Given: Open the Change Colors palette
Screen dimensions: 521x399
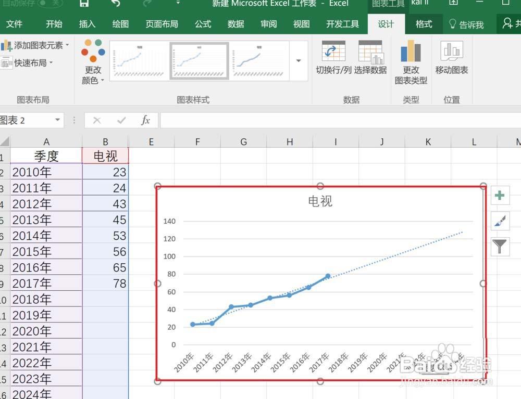Looking at the screenshot, I should click(93, 62).
